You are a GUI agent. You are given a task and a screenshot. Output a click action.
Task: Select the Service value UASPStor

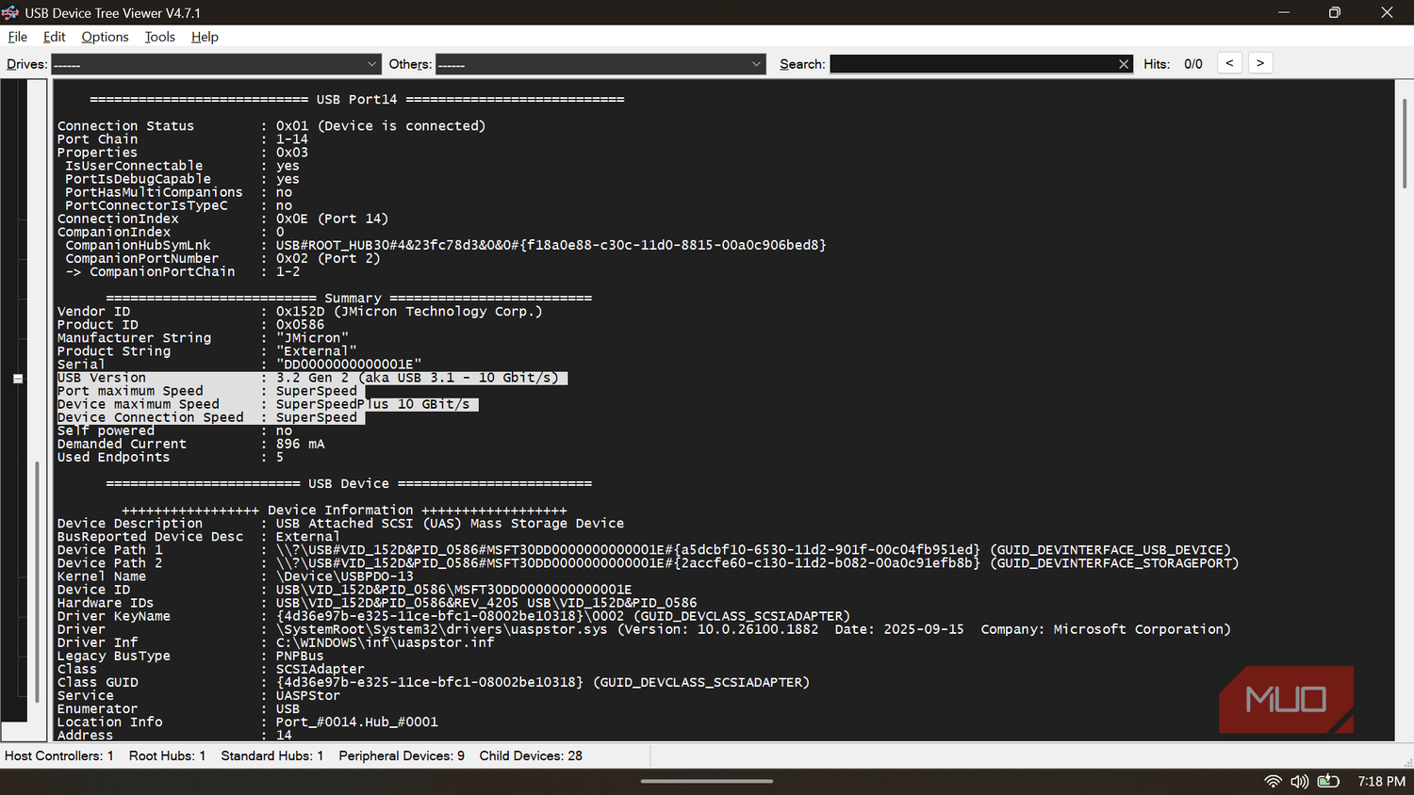point(308,695)
